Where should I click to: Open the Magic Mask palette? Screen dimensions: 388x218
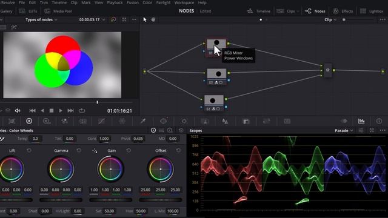click(x=205, y=121)
